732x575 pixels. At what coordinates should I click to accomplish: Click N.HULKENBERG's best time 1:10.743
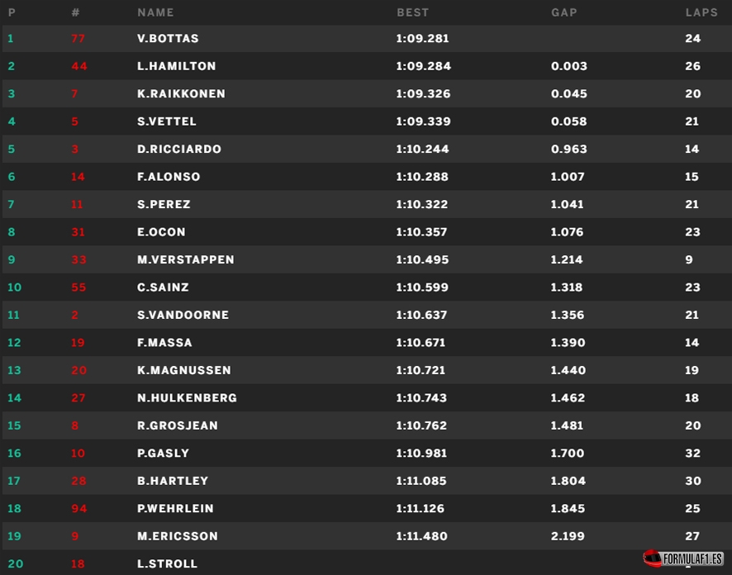(x=421, y=397)
